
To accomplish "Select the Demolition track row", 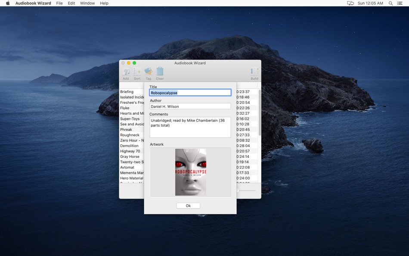I will [132, 146].
